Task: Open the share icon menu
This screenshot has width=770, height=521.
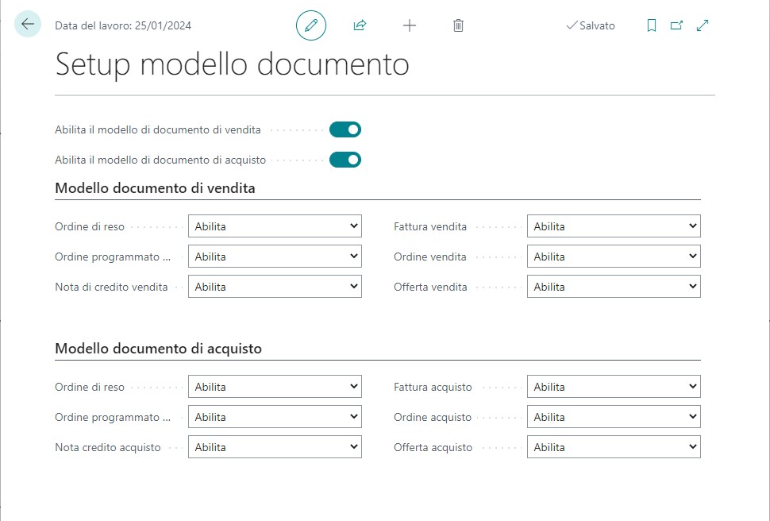Action: click(x=360, y=25)
